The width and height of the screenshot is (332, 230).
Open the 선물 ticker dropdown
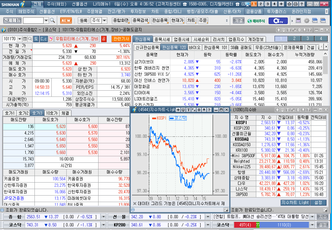207,217
